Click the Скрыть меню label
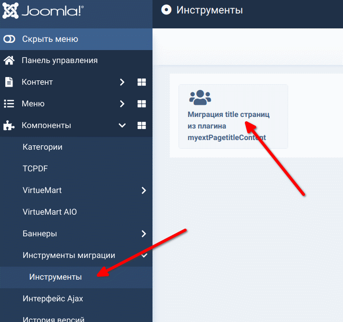Image resolution: width=343 pixels, height=322 pixels. 50,39
